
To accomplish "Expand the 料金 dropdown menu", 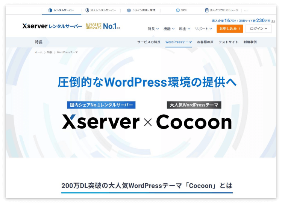I will click(x=185, y=29).
